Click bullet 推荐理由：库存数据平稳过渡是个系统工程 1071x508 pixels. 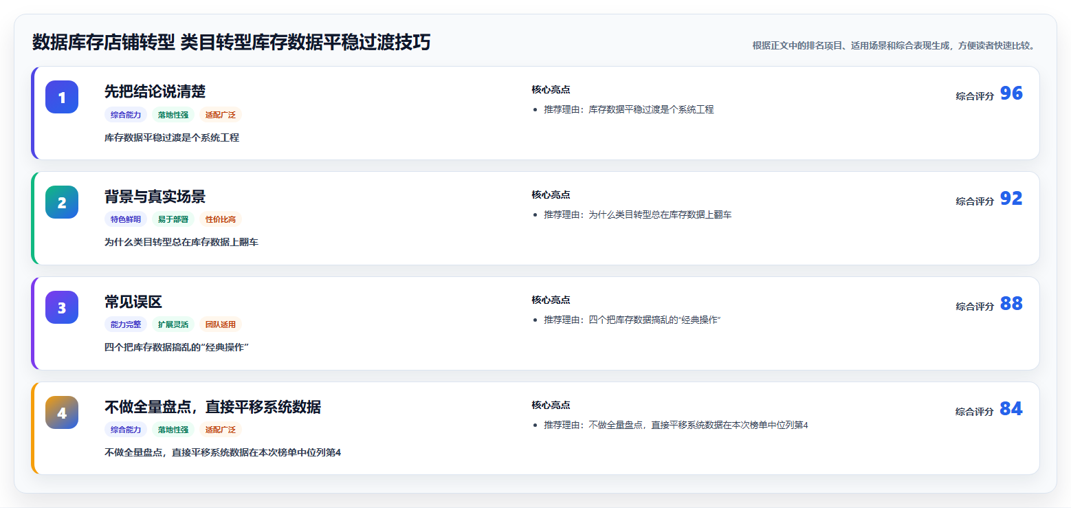pos(629,109)
